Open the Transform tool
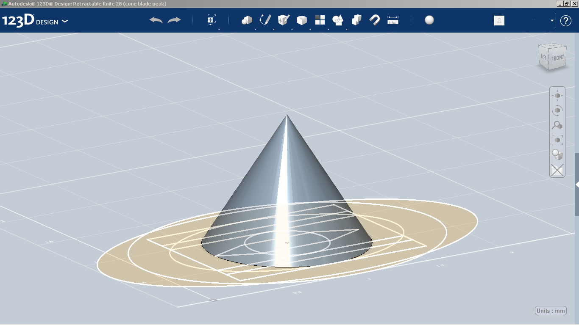The height and width of the screenshot is (325, 579). tap(212, 20)
